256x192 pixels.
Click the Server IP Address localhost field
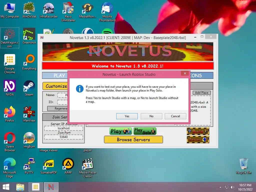tap(63, 128)
